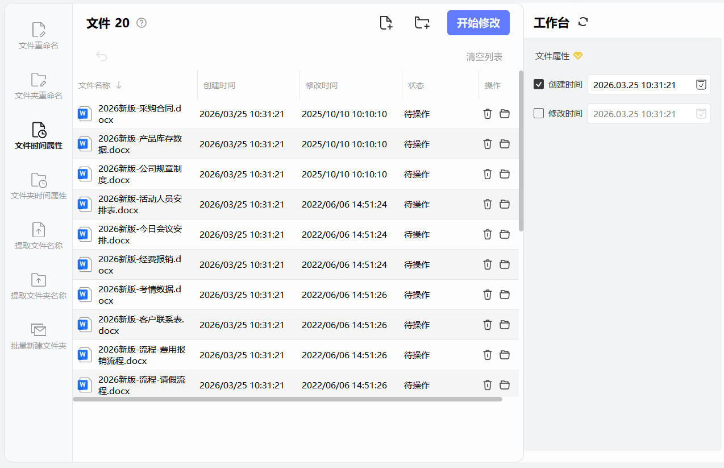Open the 文件重命名 sidebar tool
724x468 pixels.
(39, 35)
